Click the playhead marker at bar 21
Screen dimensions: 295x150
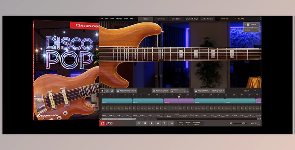(x=179, y=96)
